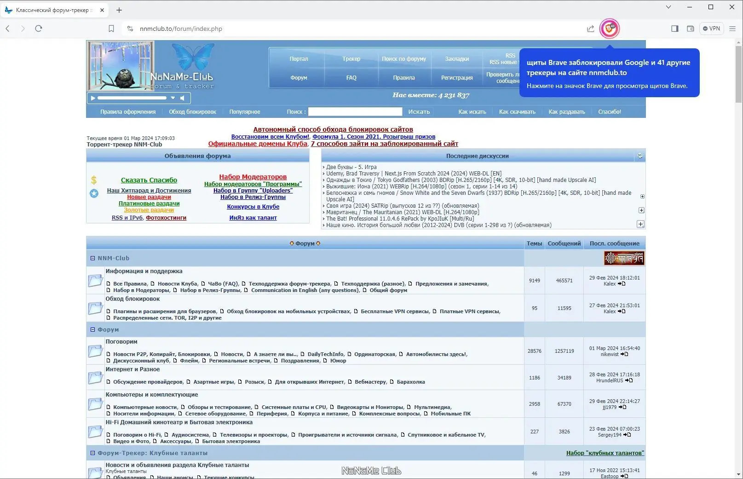Open the browser main hamburger menu
Screen dimensions: 743x479
tap(732, 29)
